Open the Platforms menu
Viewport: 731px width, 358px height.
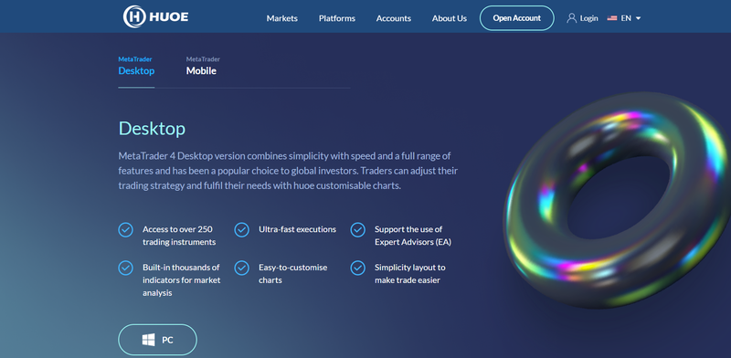click(x=337, y=18)
